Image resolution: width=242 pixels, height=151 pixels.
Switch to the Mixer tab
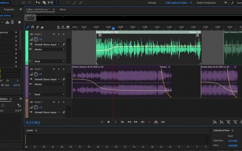pos(63,9)
